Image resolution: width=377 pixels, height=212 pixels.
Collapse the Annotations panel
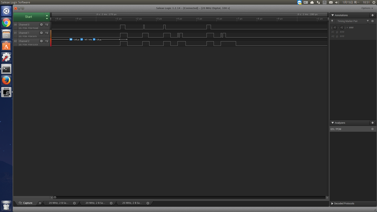coord(332,15)
